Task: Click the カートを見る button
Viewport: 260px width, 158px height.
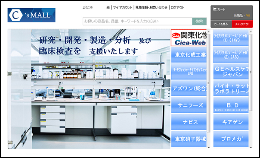Action: coord(221,24)
